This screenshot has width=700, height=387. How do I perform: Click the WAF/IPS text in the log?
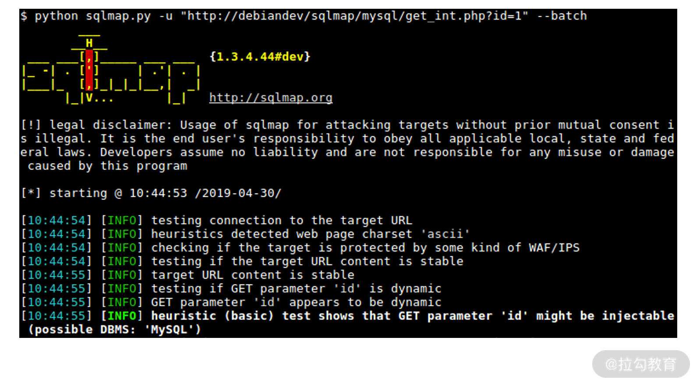click(x=554, y=248)
